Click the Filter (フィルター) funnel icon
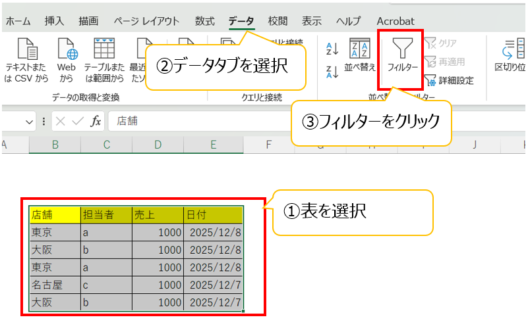 (401, 53)
